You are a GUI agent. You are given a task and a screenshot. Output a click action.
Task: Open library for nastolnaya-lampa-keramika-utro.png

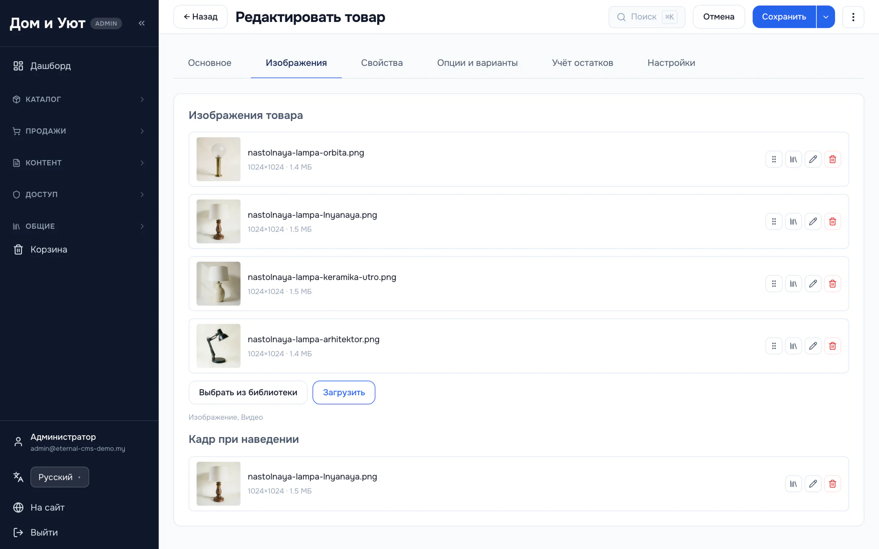(793, 284)
